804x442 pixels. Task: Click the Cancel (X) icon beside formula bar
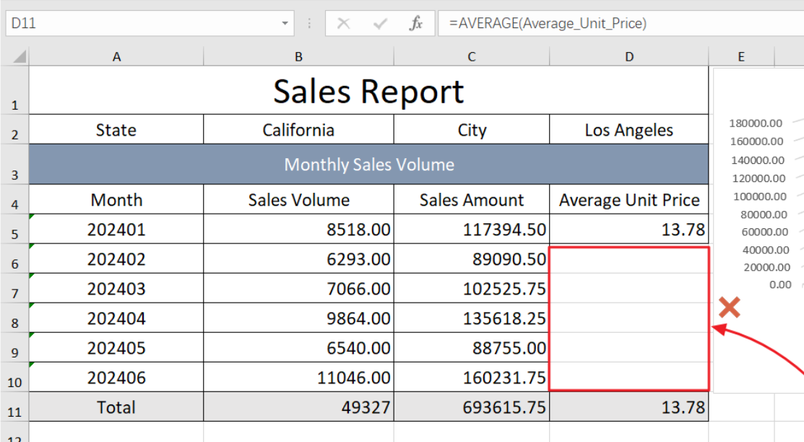point(343,22)
